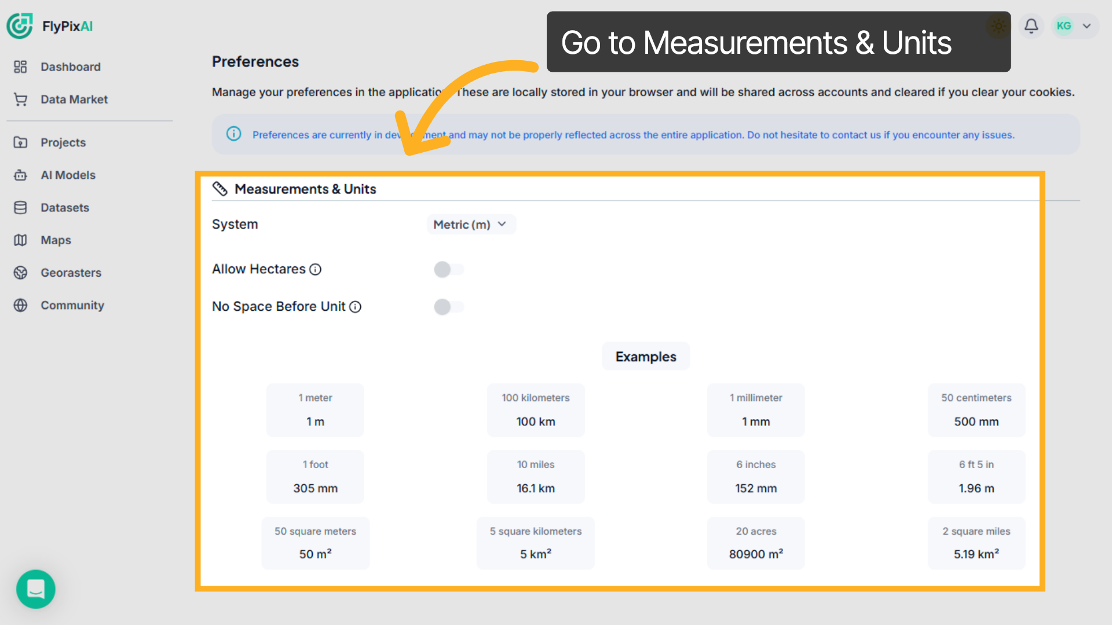The height and width of the screenshot is (625, 1112).
Task: Click the Georasters icon in sidebar
Action: click(x=20, y=273)
